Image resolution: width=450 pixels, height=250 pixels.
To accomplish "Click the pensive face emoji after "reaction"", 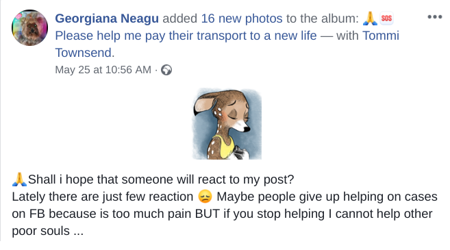I will [205, 197].
